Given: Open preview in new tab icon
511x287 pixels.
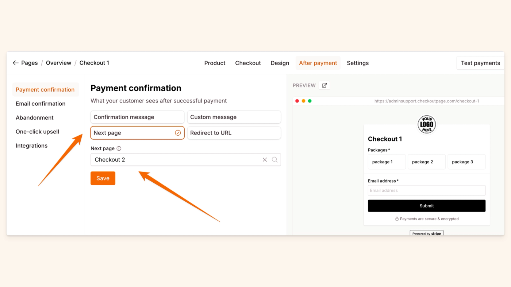Looking at the screenshot, I should click(x=324, y=85).
